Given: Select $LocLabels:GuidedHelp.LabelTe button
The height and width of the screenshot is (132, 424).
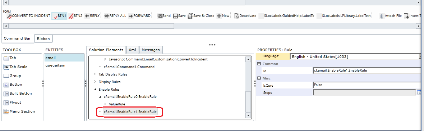Looking at the screenshot, I should [x=287, y=16].
